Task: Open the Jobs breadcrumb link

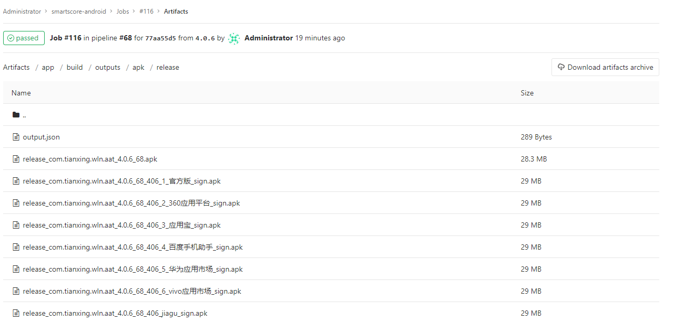Action: pyautogui.click(x=122, y=12)
